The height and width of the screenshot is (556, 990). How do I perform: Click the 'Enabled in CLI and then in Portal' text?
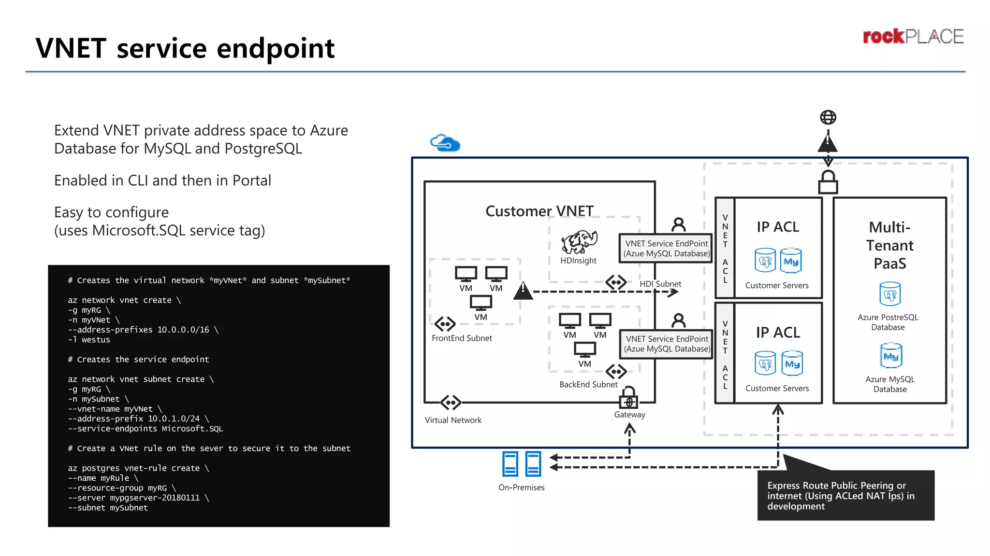click(x=162, y=181)
